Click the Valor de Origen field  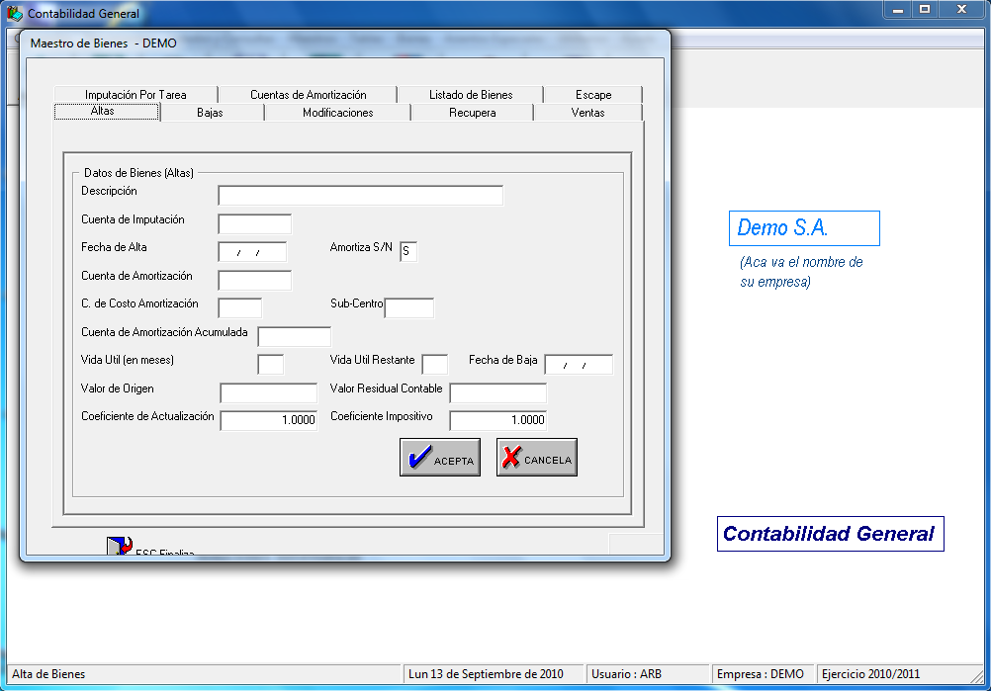pyautogui.click(x=268, y=393)
